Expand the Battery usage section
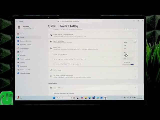The width and height of the screenshot is (160, 120). (93, 70)
